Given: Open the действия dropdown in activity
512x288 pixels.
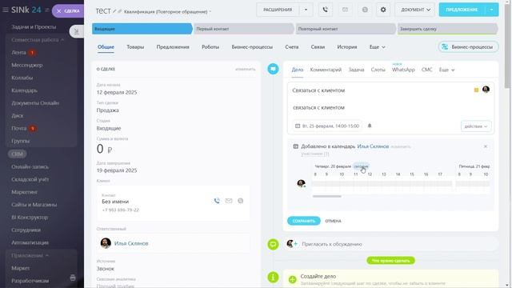Looking at the screenshot, I should click(476, 126).
